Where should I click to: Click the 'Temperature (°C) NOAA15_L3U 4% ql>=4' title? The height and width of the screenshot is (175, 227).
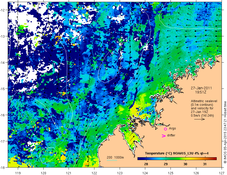[x=177, y=153]
